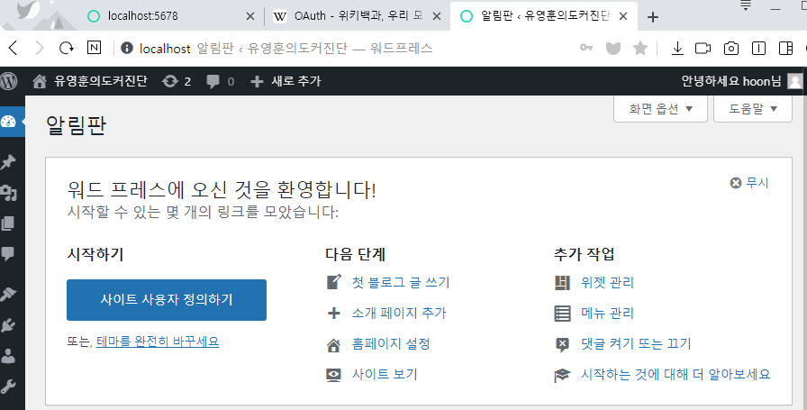
Task: Open the 소개 페이지 추가 link
Action: [399, 313]
